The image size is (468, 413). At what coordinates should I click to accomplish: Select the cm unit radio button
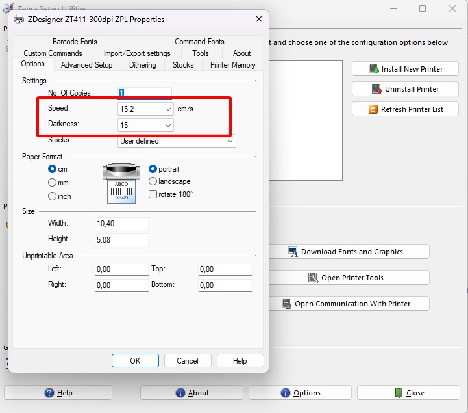(x=52, y=169)
